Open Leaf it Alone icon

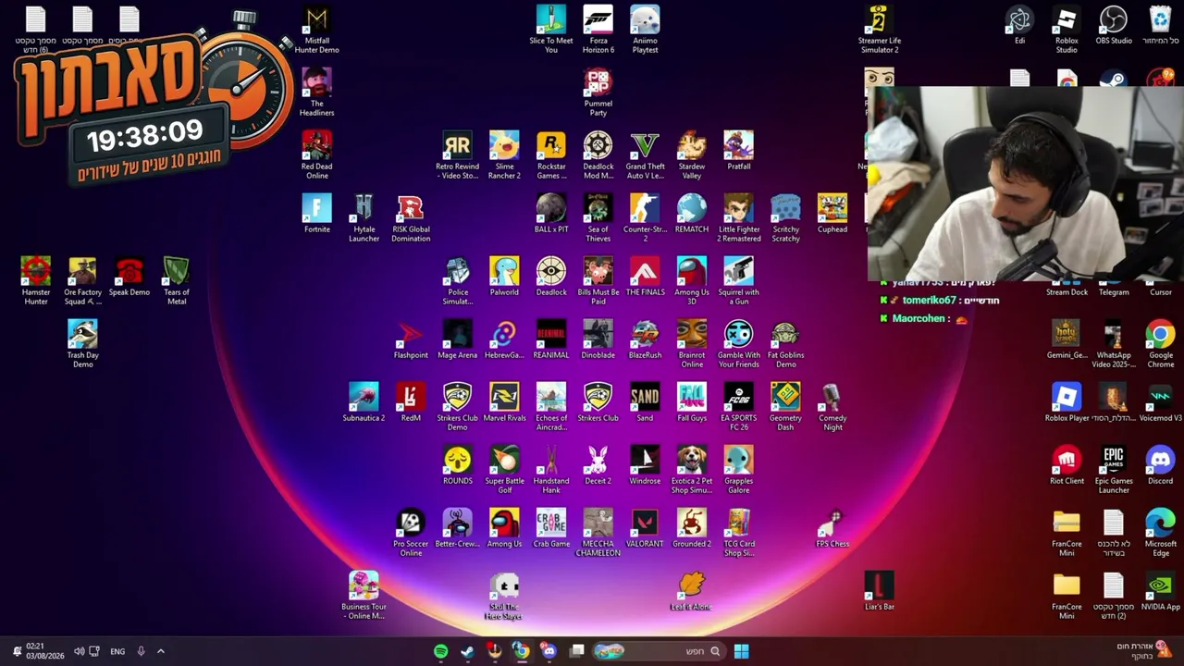tap(692, 591)
